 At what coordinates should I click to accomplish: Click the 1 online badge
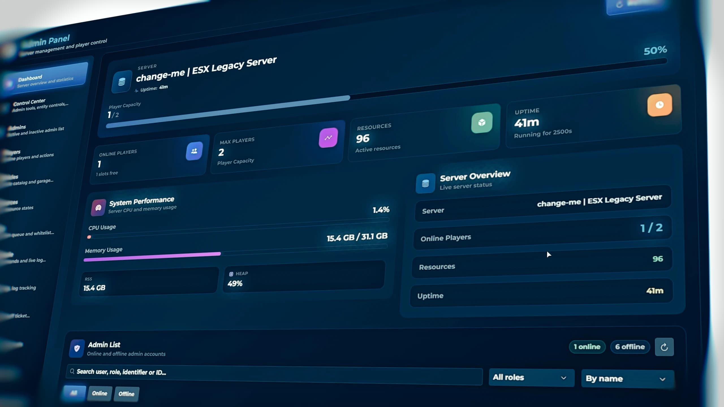[587, 347]
